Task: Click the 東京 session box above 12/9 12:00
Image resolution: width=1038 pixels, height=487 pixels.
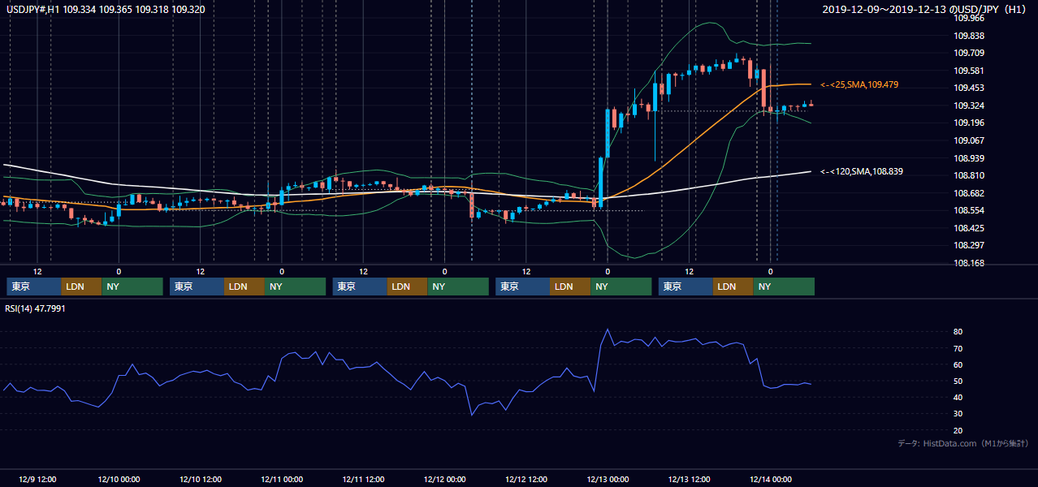Action: tap(34, 287)
